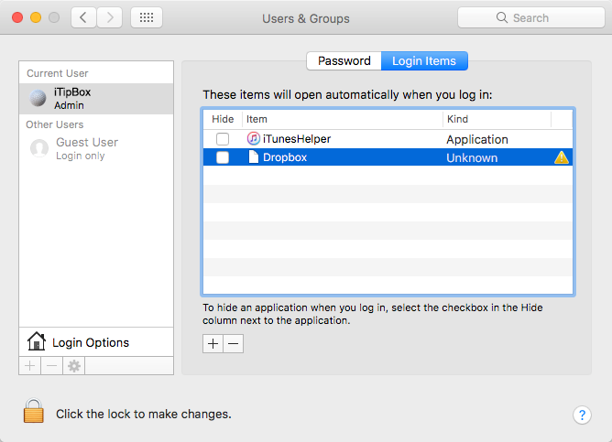612x442 pixels.
Task: Click the Guest User avatar icon
Action: [x=39, y=148]
